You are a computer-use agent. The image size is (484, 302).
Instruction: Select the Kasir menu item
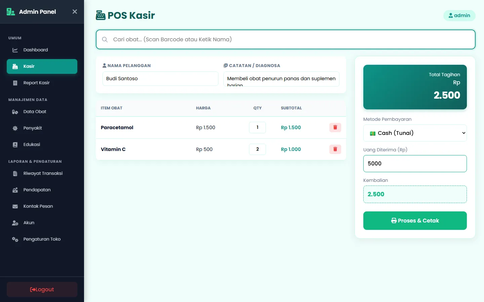[x=42, y=66]
